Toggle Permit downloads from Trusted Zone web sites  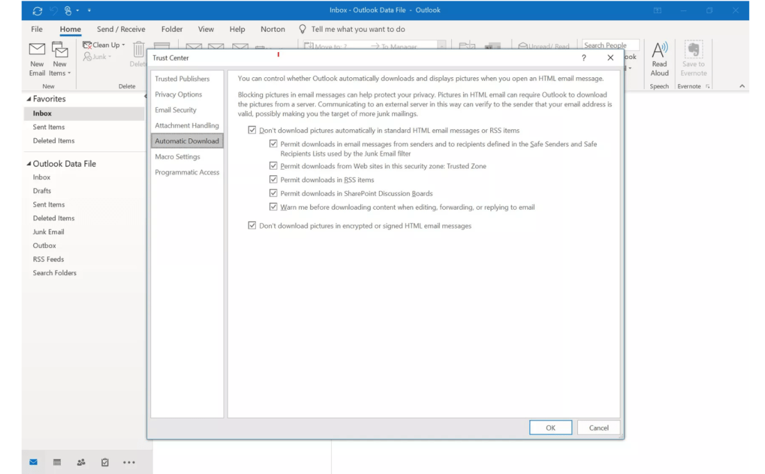(273, 166)
